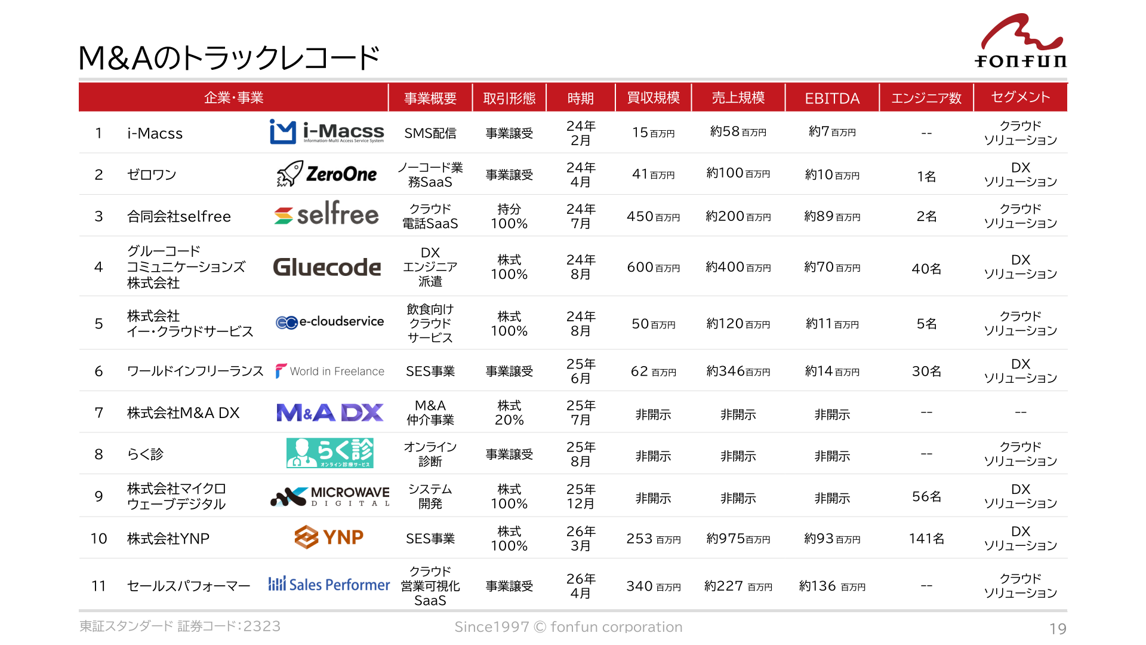Screen dimensions: 1146x645
Task: Click the 26年4月 date cell
Action: pos(581,586)
